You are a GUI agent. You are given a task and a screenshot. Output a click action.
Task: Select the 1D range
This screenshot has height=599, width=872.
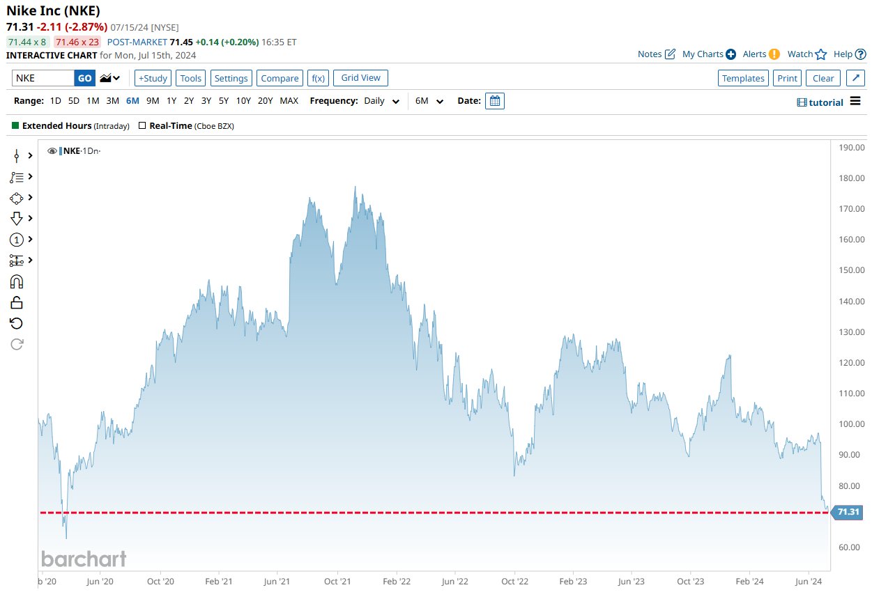56,101
